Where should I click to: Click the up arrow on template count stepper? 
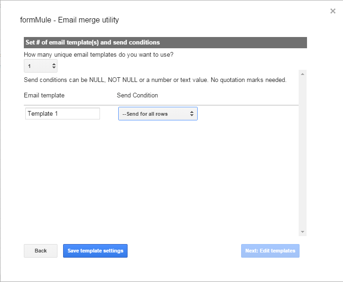54,64
